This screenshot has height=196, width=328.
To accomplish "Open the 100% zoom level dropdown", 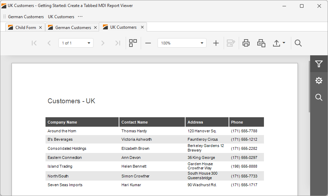I will (x=202, y=43).
